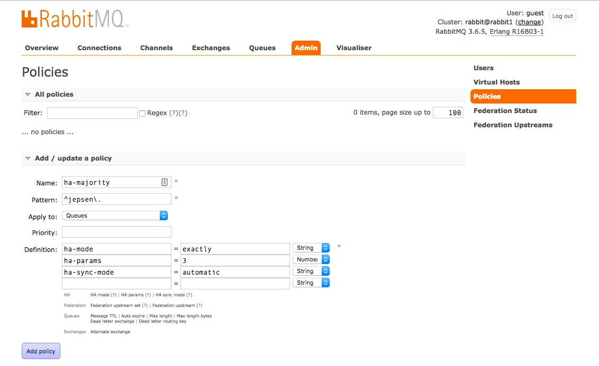Go to the Exchanges tab

click(211, 48)
